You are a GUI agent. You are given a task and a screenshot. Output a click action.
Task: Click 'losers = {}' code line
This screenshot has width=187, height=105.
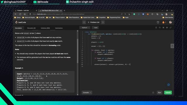tap(96, 38)
